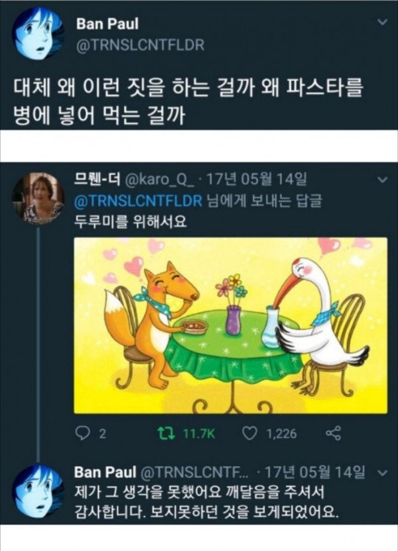Open the karo_Q_ profile picture
The height and width of the screenshot is (551, 398).
[37, 198]
